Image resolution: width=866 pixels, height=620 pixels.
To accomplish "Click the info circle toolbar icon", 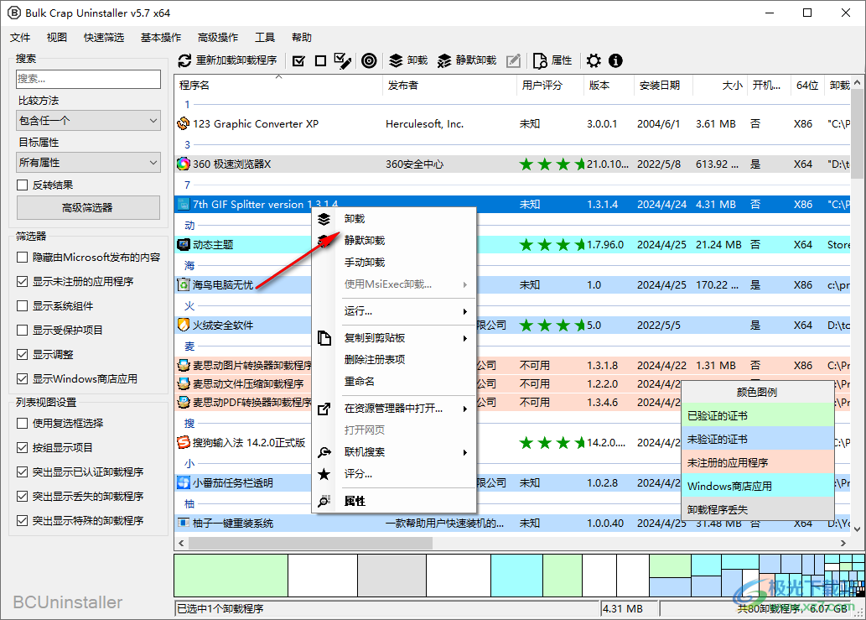I will [x=615, y=60].
